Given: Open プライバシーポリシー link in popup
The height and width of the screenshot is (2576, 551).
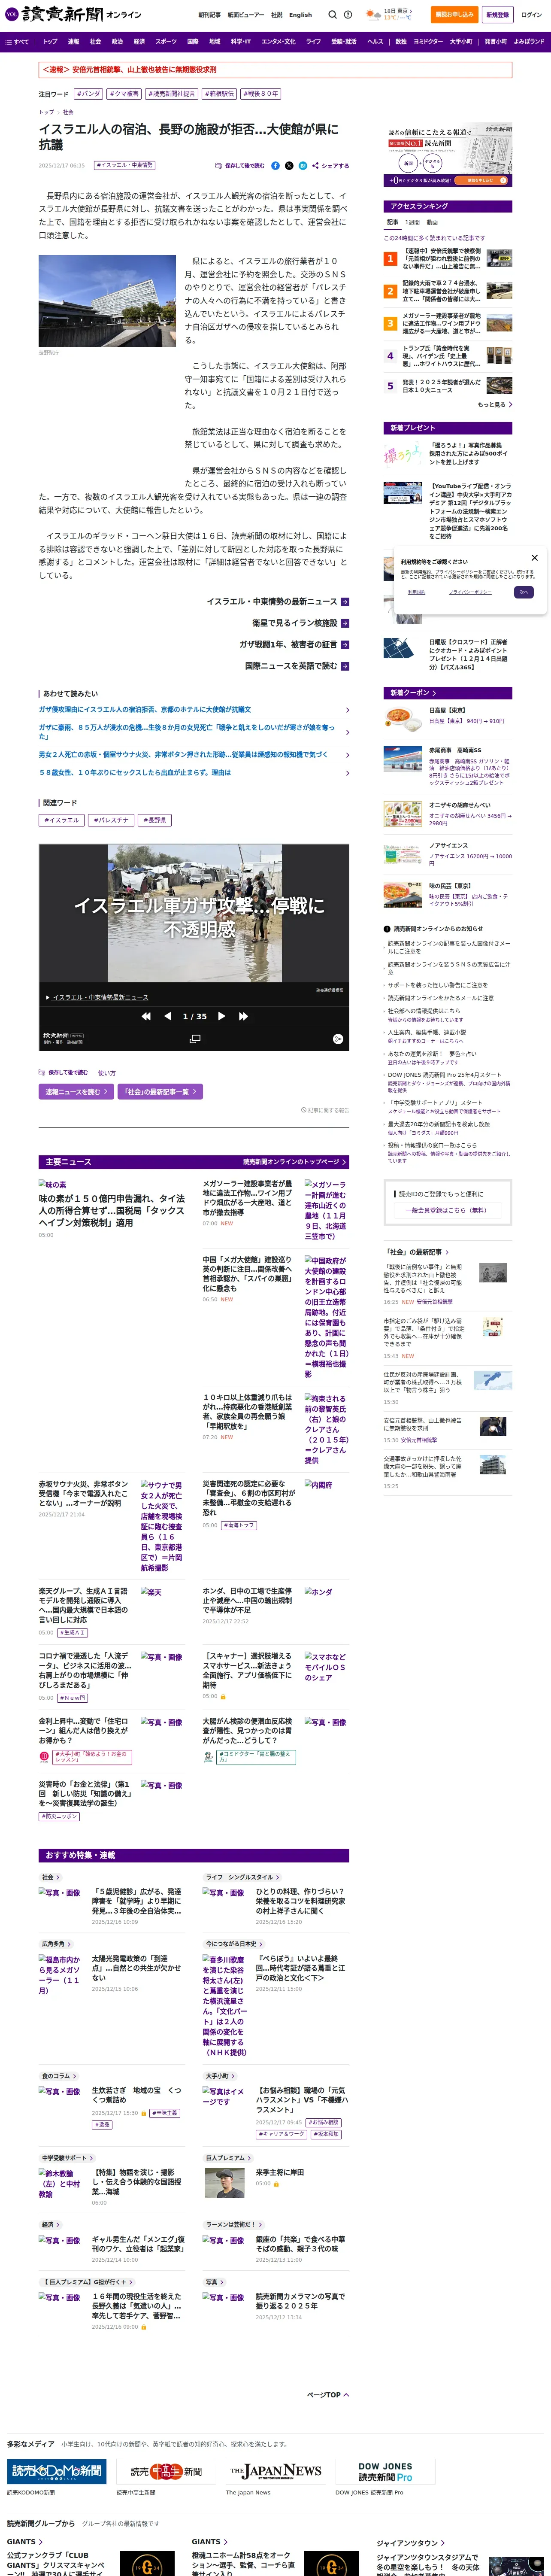Looking at the screenshot, I should point(470,592).
